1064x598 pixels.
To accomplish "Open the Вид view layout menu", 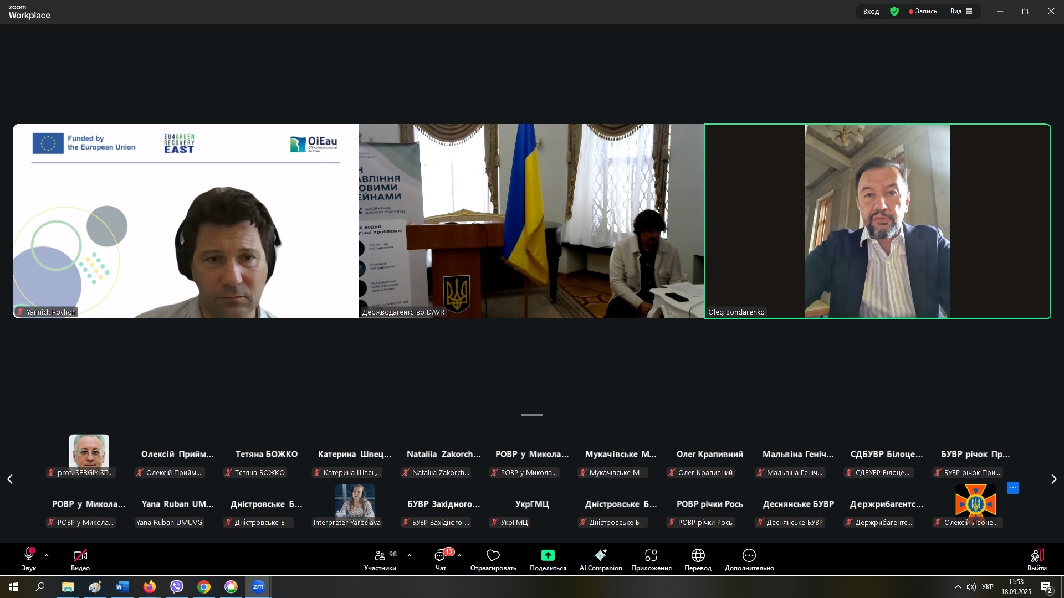I will 961,11.
